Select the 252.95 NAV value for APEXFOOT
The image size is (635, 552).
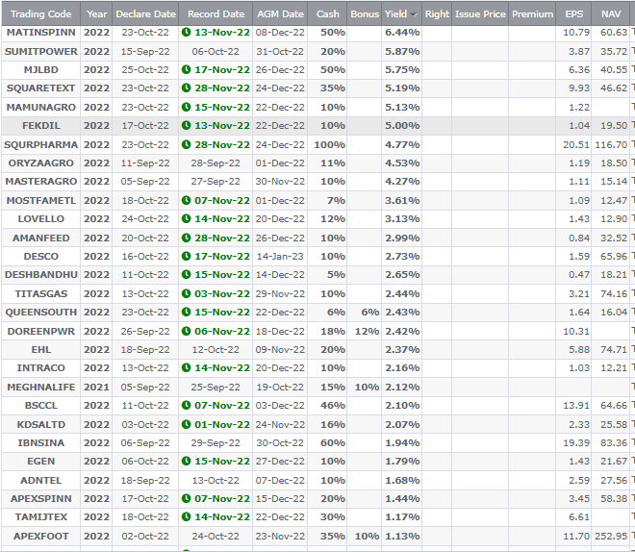click(x=611, y=536)
